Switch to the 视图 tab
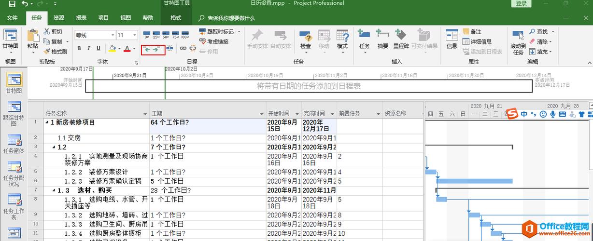The height and width of the screenshot is (241, 593). point(126,18)
